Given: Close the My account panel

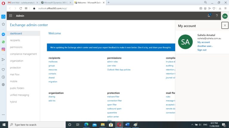Looking at the screenshot, I should click(225, 25).
